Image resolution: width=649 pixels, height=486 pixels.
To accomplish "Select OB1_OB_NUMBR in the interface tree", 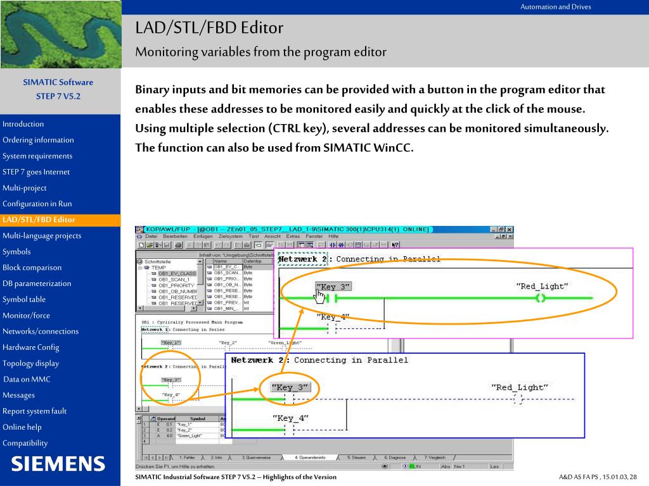I will point(177,291).
